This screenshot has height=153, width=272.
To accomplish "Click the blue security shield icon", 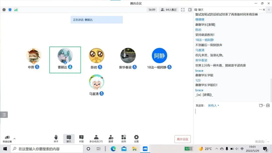I will pos(10,10).
